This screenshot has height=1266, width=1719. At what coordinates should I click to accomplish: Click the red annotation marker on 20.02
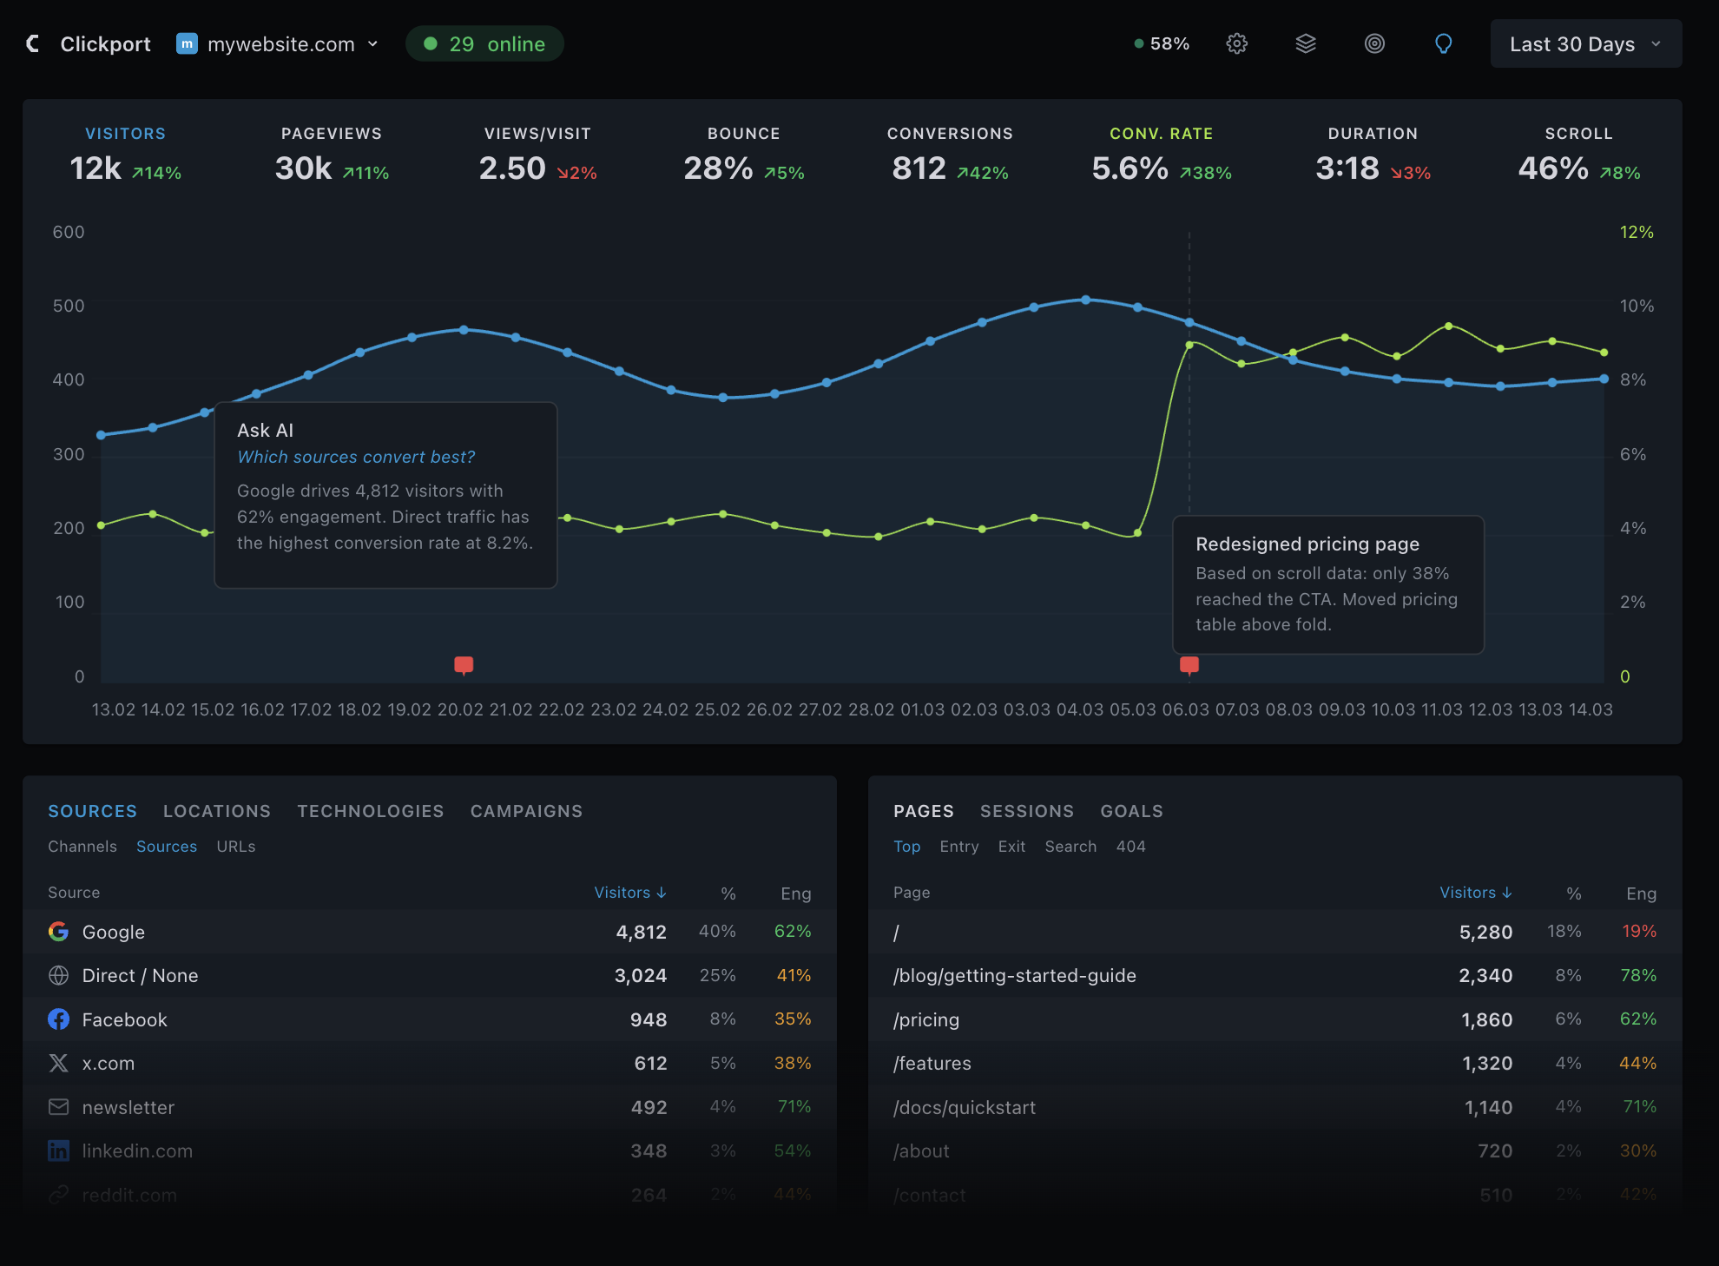[x=464, y=665]
